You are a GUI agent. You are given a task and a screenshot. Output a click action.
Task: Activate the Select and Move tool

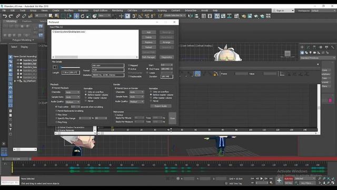pos(76,16)
